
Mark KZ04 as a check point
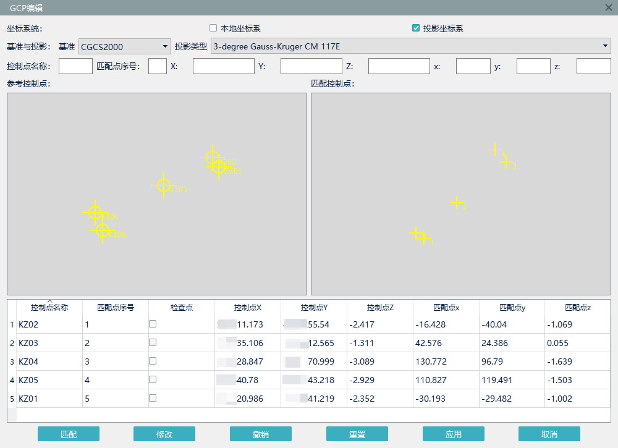pos(153,361)
